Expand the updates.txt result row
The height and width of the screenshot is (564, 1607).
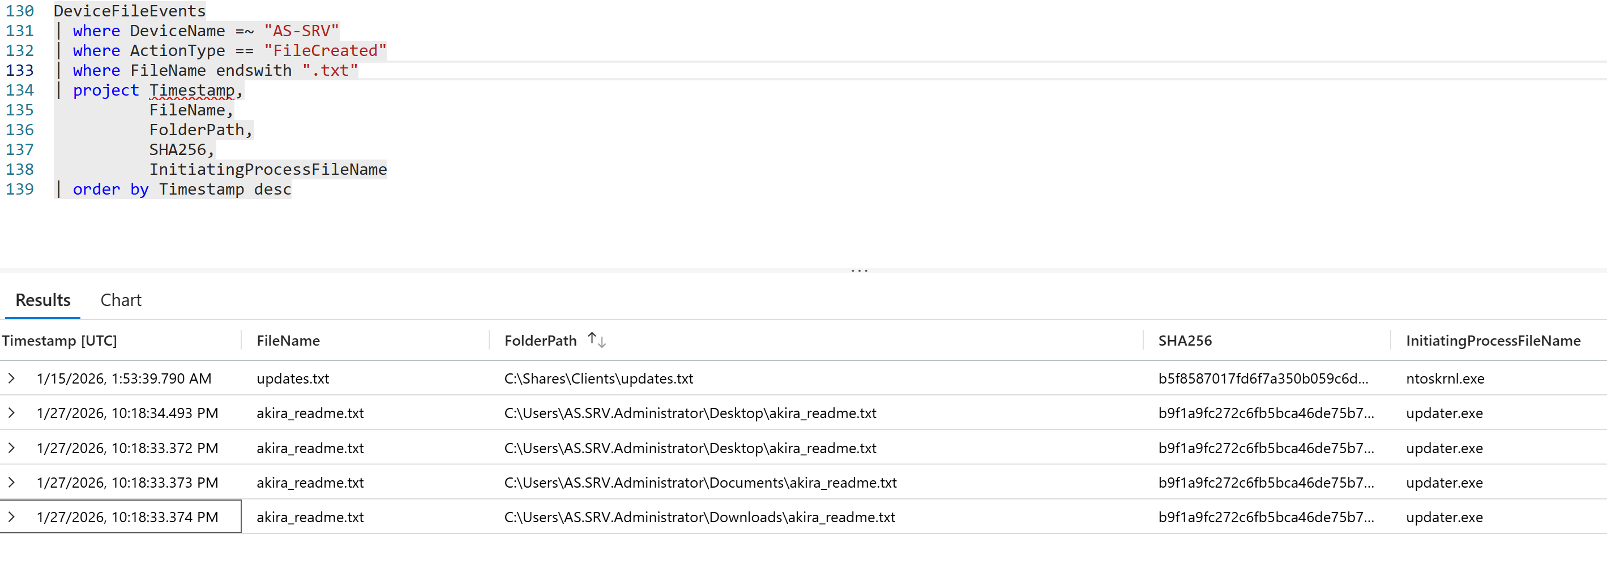pos(11,378)
